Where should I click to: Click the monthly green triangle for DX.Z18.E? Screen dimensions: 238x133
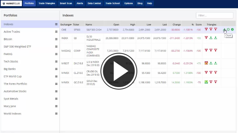pyautogui.click(x=216, y=63)
